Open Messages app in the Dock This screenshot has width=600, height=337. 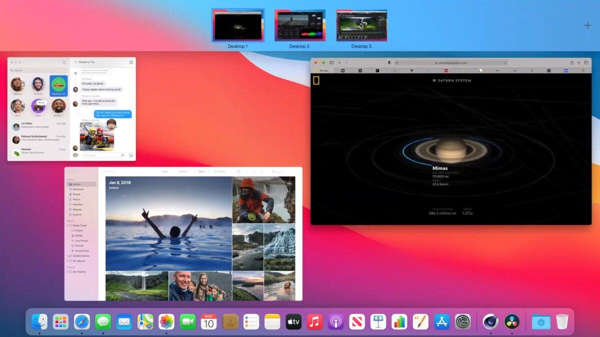[103, 322]
